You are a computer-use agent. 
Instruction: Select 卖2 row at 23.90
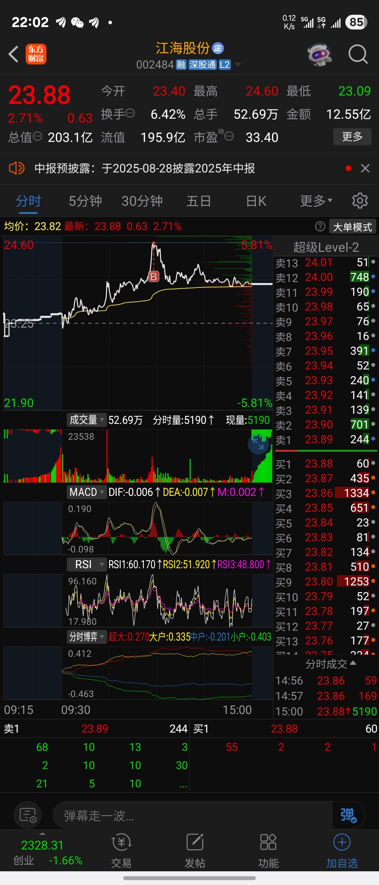click(x=326, y=425)
